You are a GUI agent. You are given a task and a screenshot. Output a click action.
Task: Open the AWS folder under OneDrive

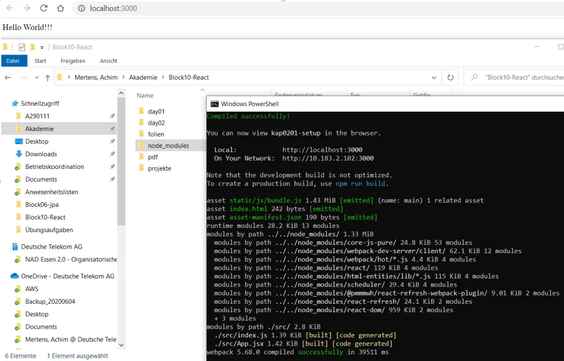point(31,289)
